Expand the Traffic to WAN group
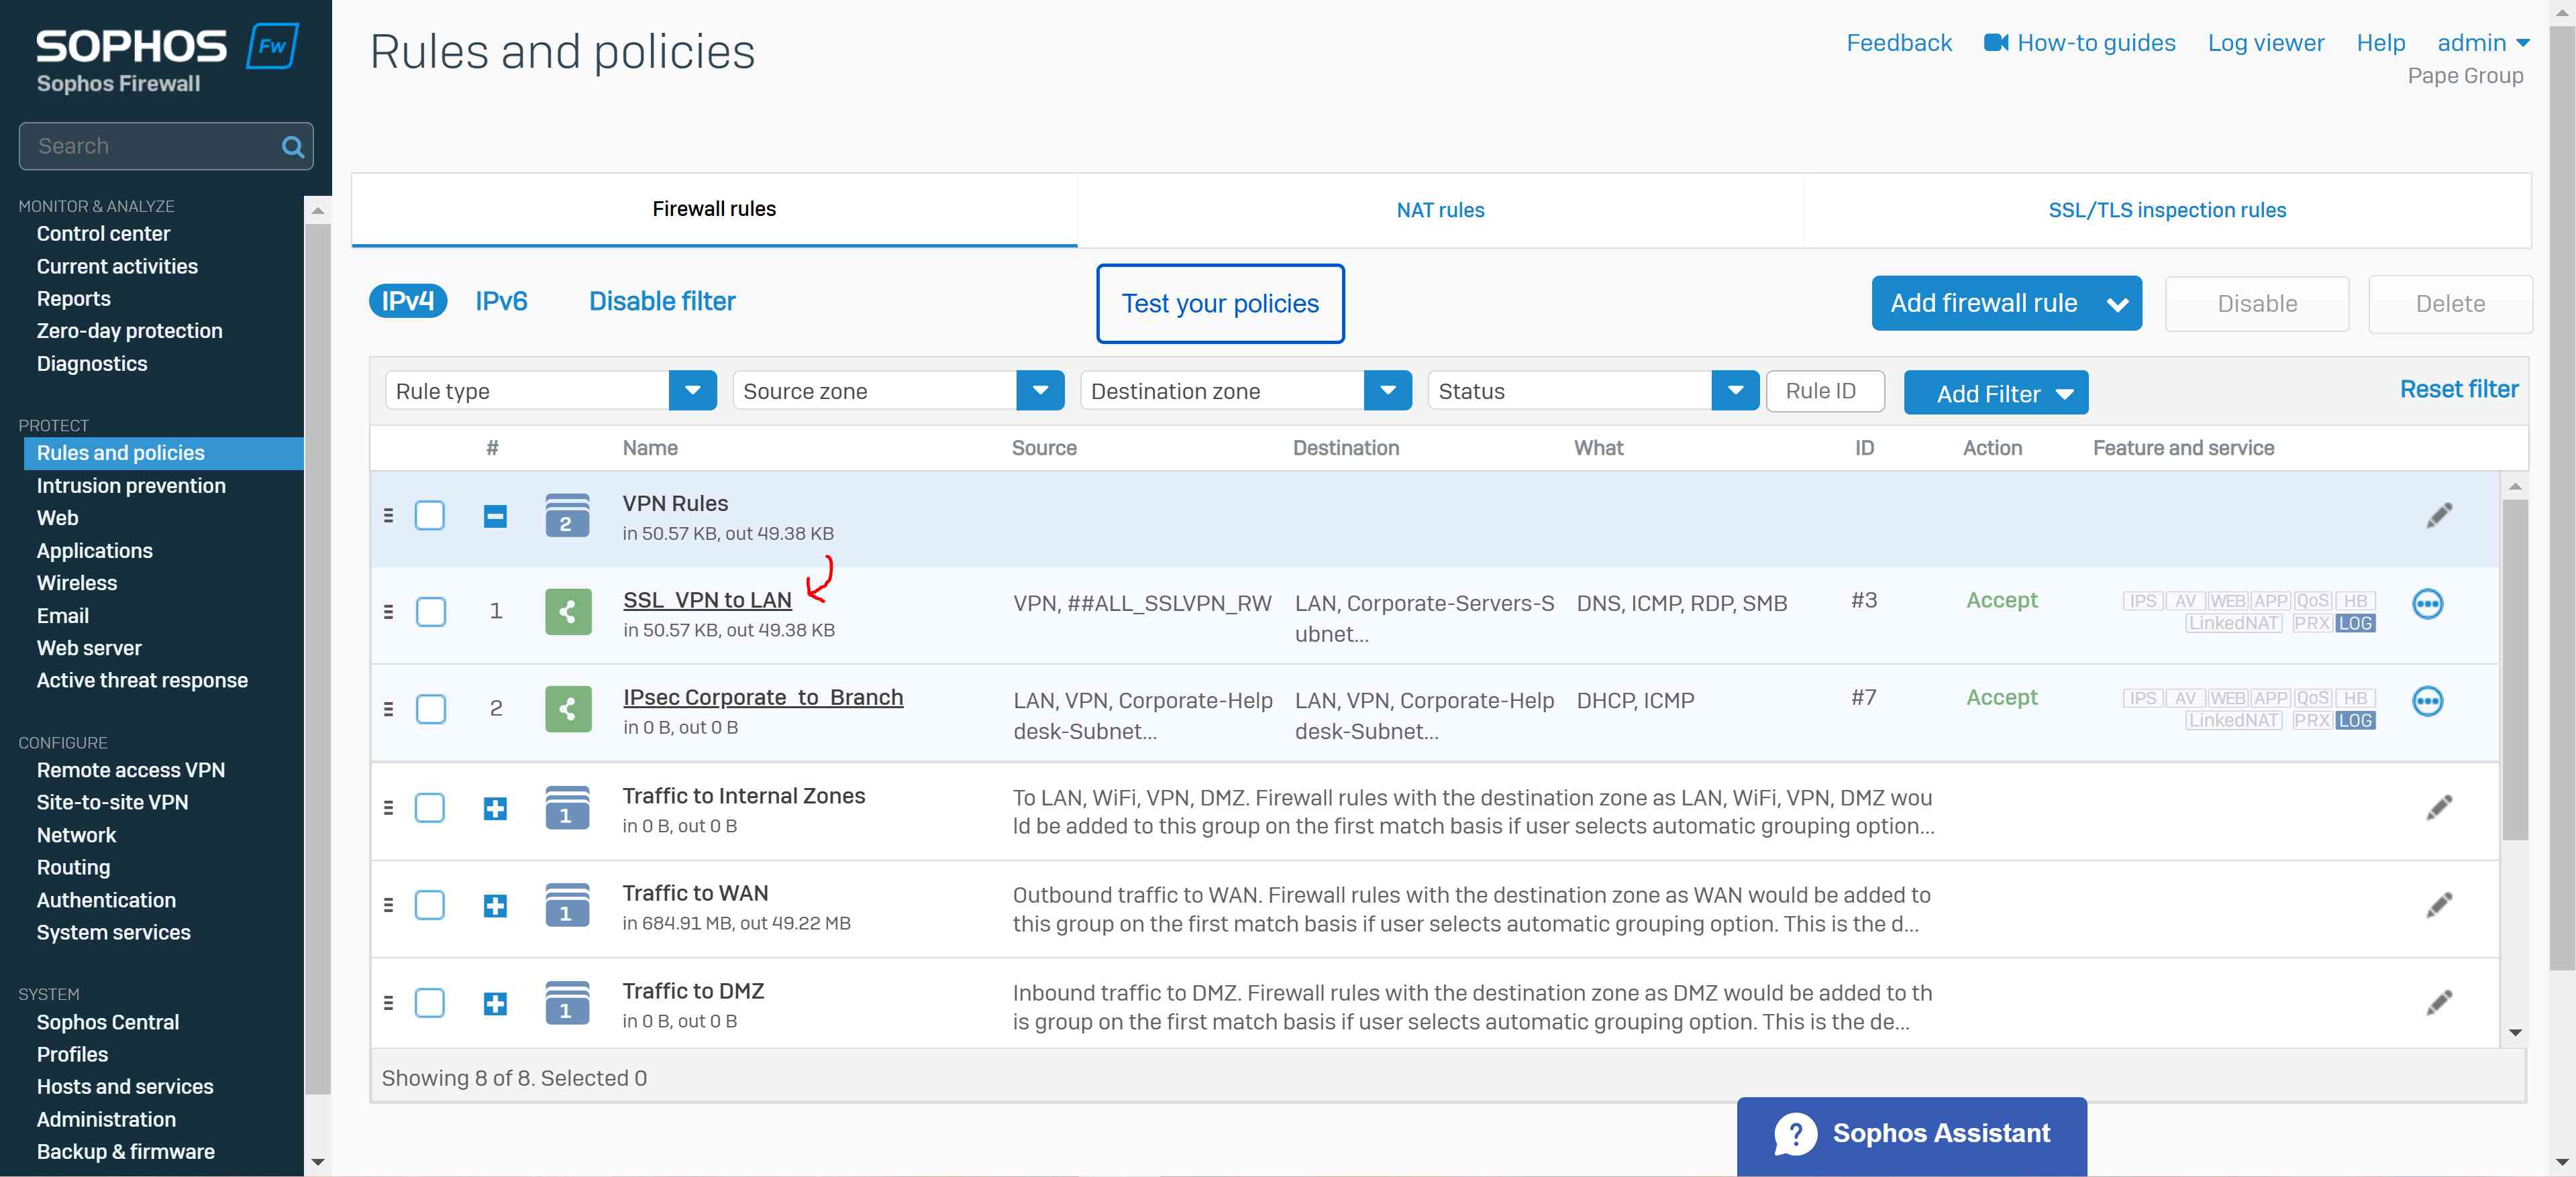 point(495,906)
